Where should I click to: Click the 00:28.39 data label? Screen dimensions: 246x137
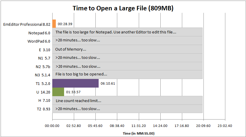point(65,24)
